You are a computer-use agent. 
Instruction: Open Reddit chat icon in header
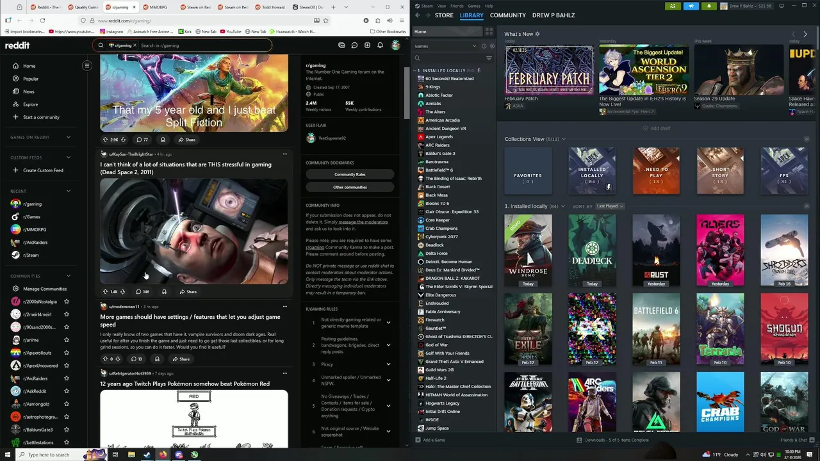click(x=354, y=45)
